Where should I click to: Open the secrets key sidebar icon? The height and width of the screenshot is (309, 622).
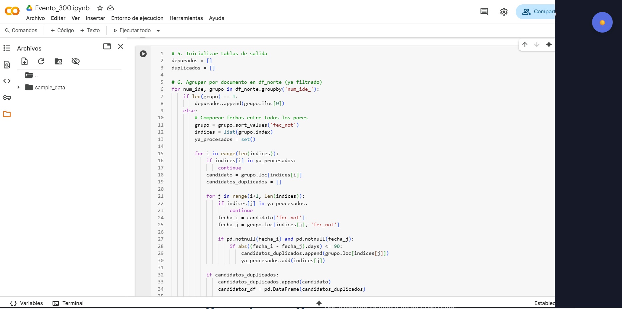coord(7,97)
